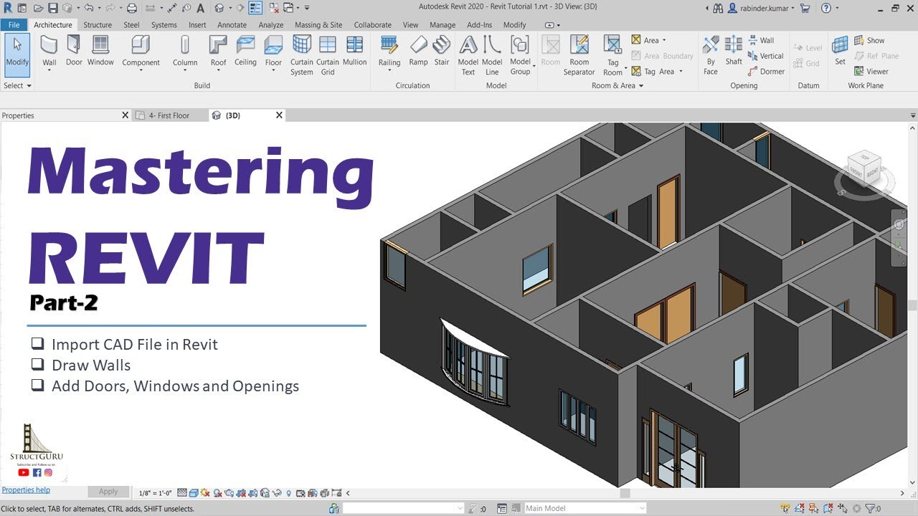Screen dimensions: 918x516
Task: Select the Model Line tool
Action: click(x=492, y=55)
